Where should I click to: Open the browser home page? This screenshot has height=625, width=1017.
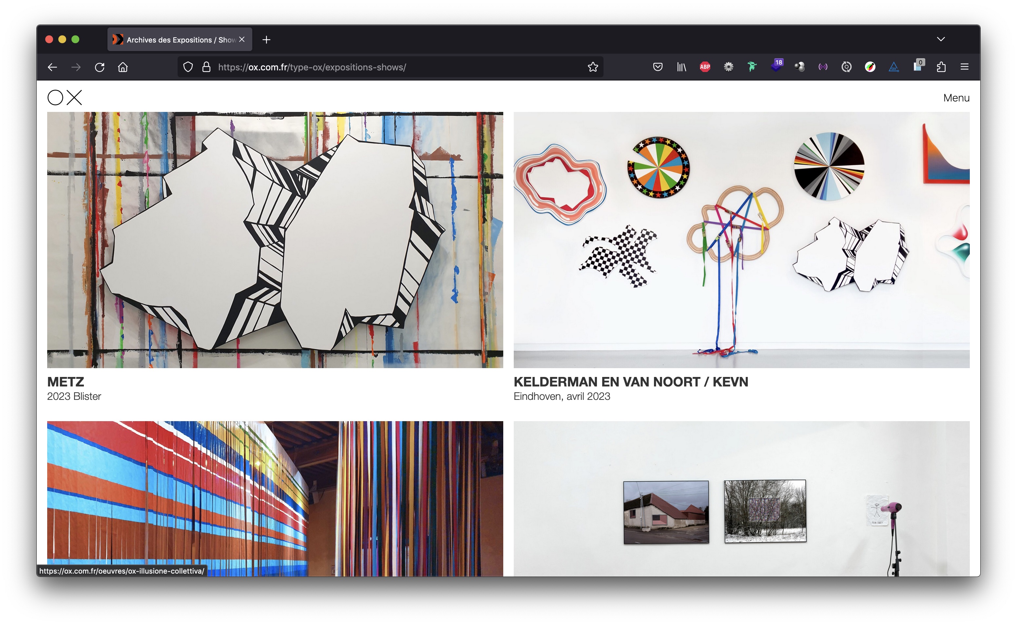click(123, 67)
